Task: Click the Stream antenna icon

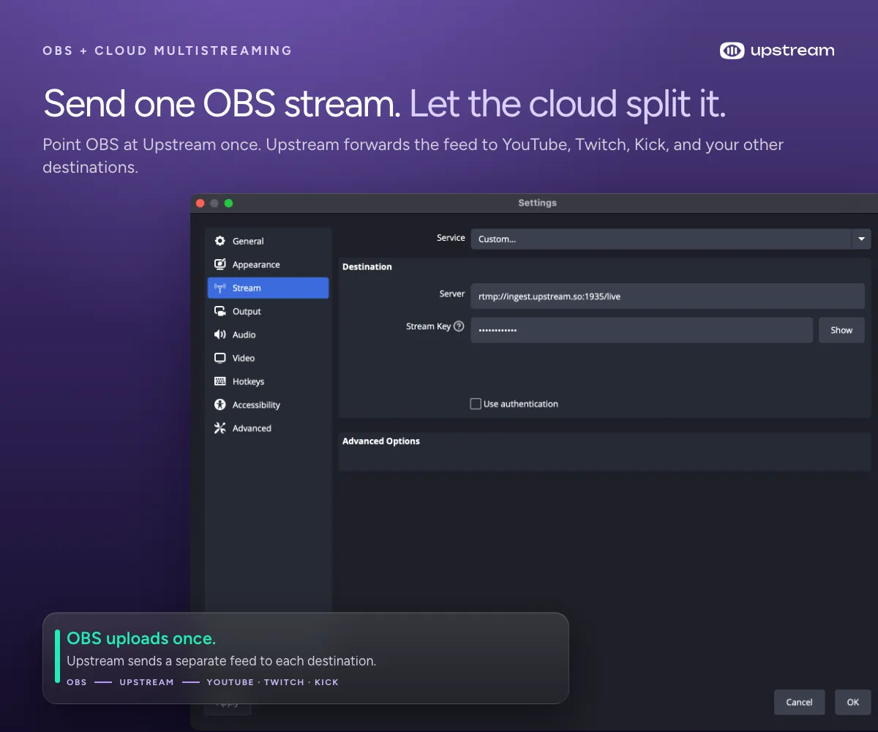Action: coord(219,288)
